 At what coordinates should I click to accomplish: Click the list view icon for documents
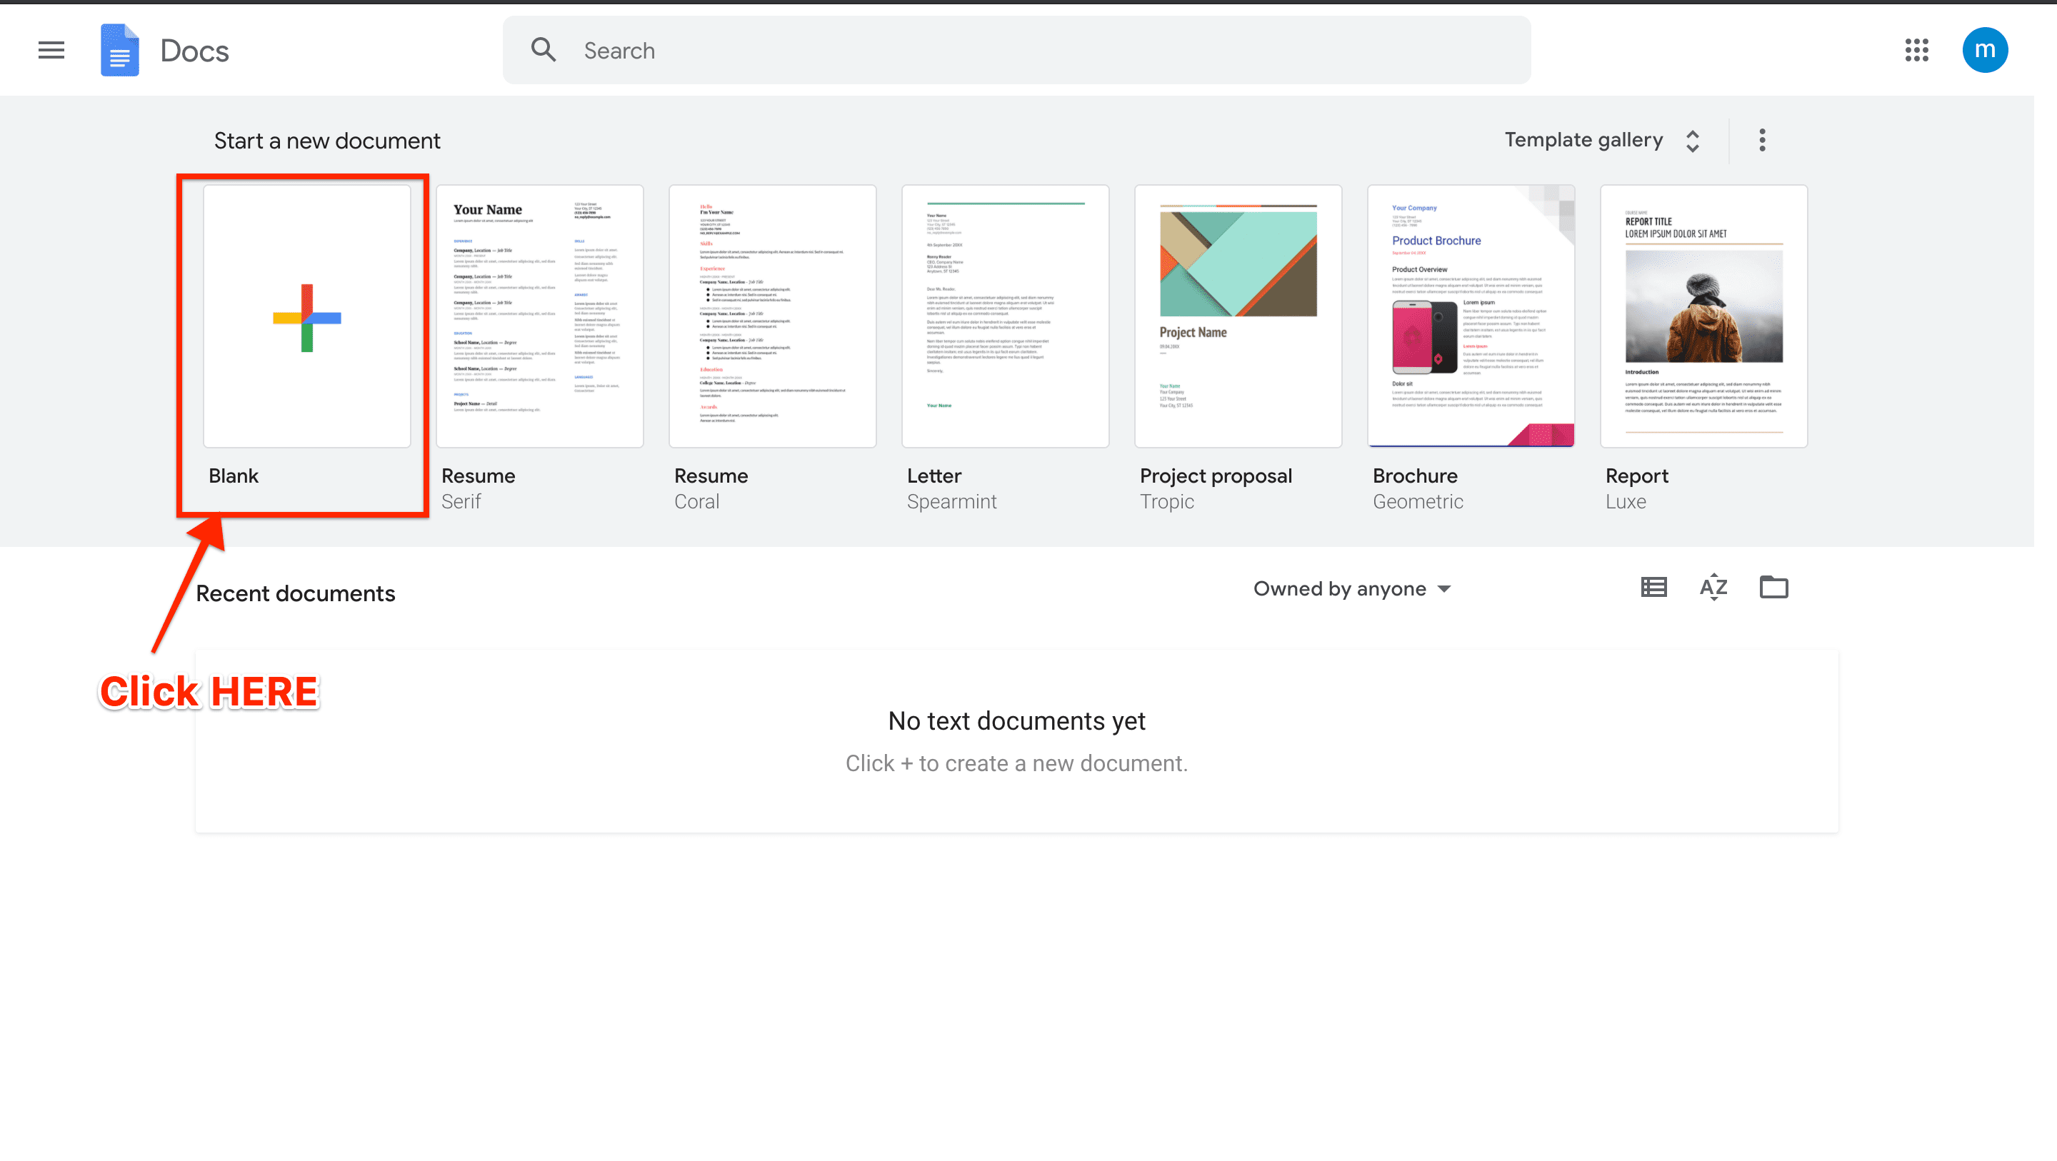(1653, 588)
